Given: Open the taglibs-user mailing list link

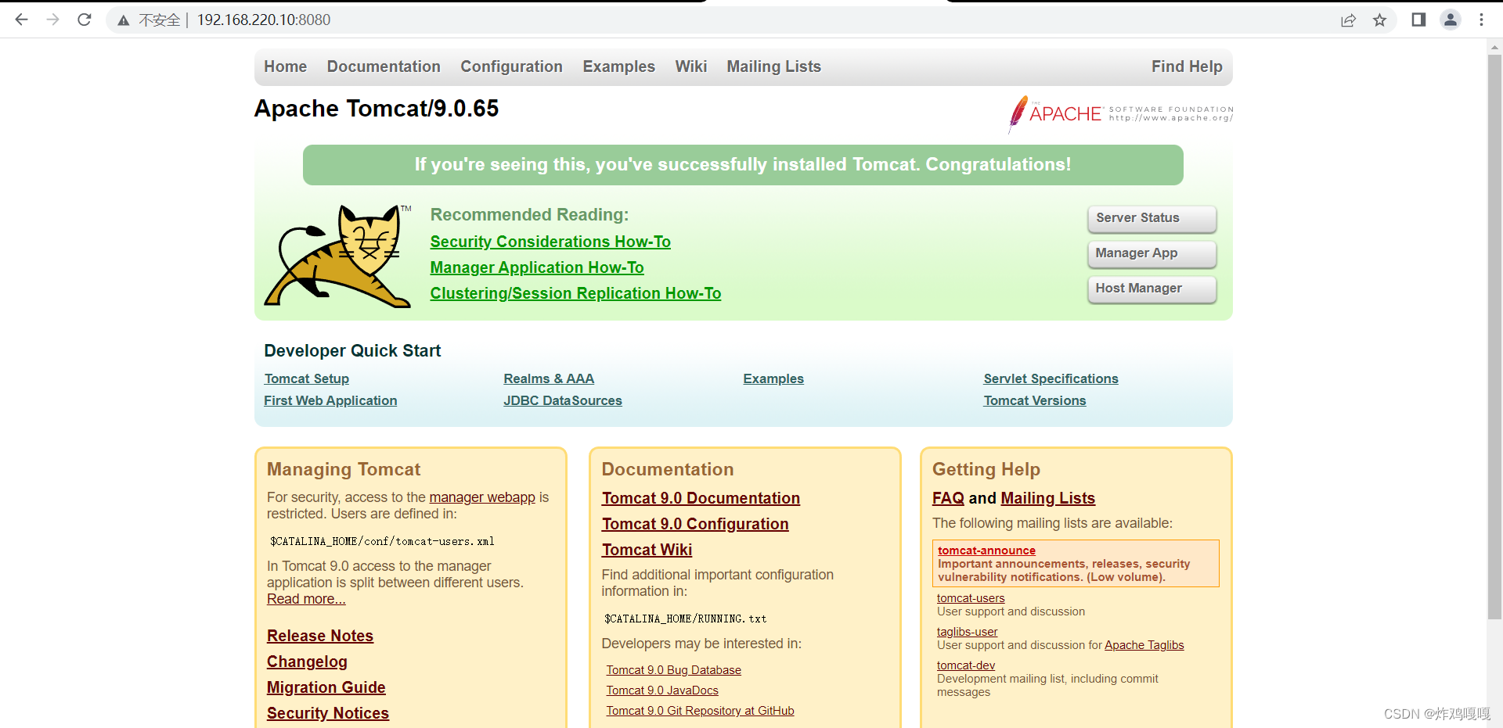Looking at the screenshot, I should [x=967, y=632].
